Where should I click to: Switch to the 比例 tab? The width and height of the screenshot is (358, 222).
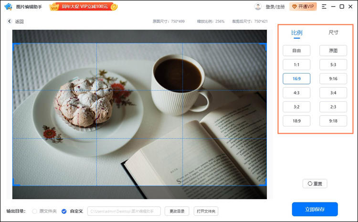[296, 32]
